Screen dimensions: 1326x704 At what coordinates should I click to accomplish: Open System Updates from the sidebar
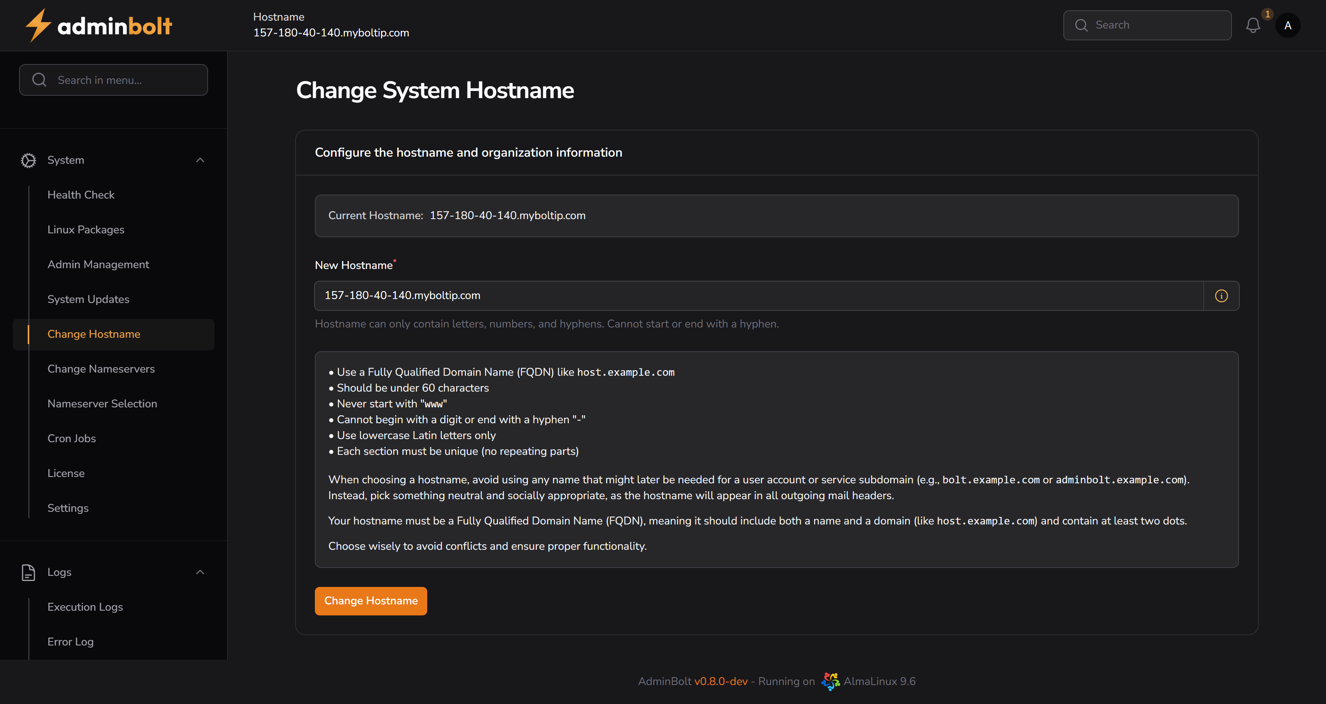pyautogui.click(x=88, y=299)
